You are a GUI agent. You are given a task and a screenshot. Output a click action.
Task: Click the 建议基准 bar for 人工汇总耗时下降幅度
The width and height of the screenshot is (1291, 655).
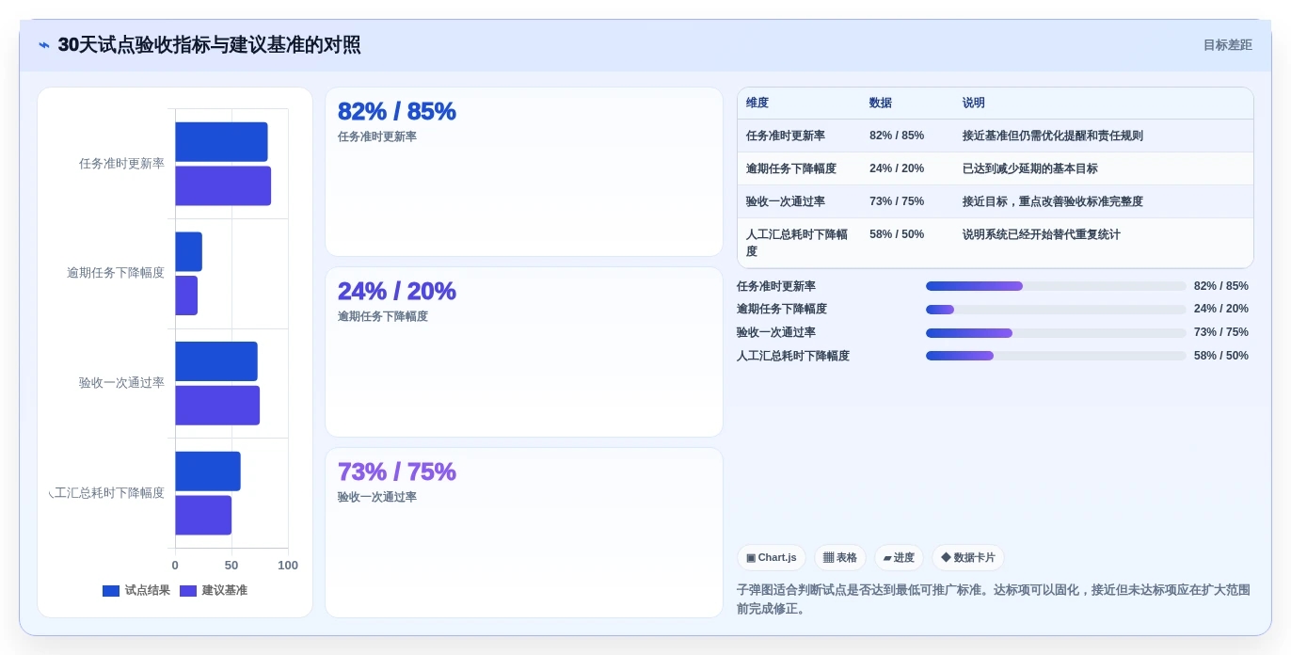[203, 516]
